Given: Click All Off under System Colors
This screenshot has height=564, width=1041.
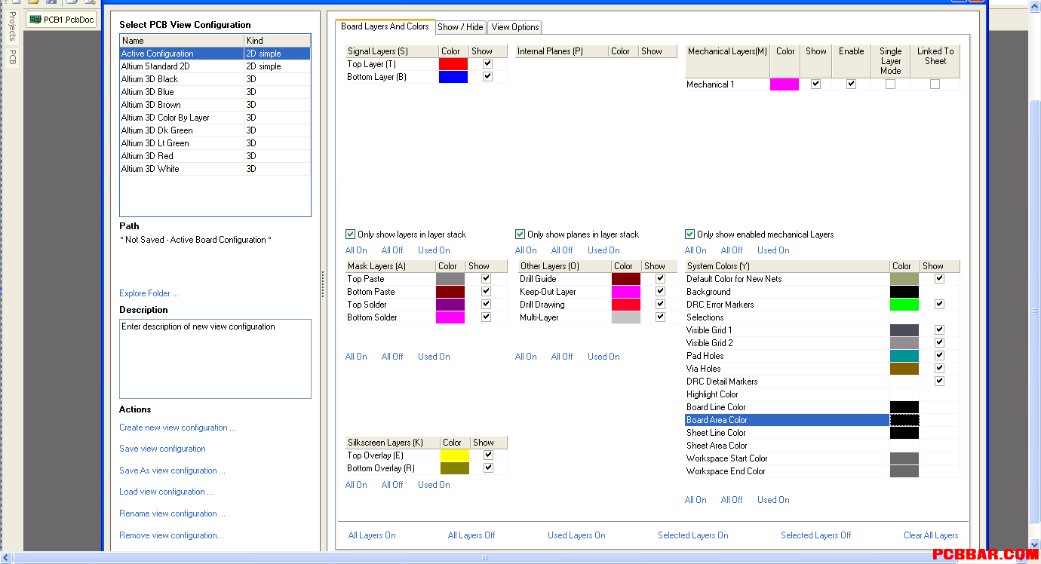Looking at the screenshot, I should tap(731, 500).
